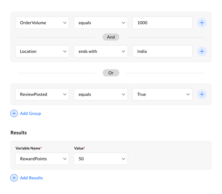Screen dimensions: 222x194
Task: Click the plus circle icon before Add Group
Action: [14, 113]
